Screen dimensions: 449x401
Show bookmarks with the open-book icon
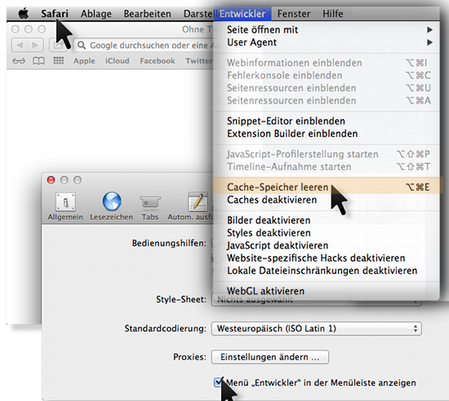(38, 61)
